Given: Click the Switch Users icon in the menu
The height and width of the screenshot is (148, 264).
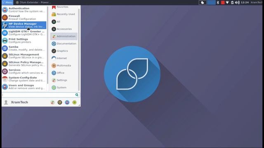Looking at the screenshot, I should pyautogui.click(x=67, y=102).
